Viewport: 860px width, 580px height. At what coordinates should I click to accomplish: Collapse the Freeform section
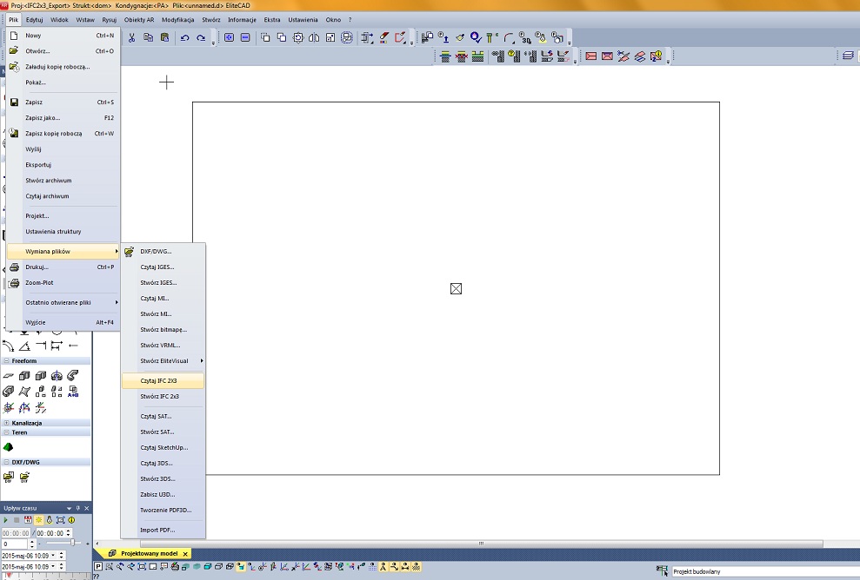click(x=7, y=361)
